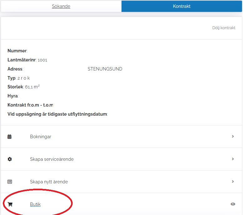
Task: Choose the Skapa serviceärende label
Action: tap(52, 159)
